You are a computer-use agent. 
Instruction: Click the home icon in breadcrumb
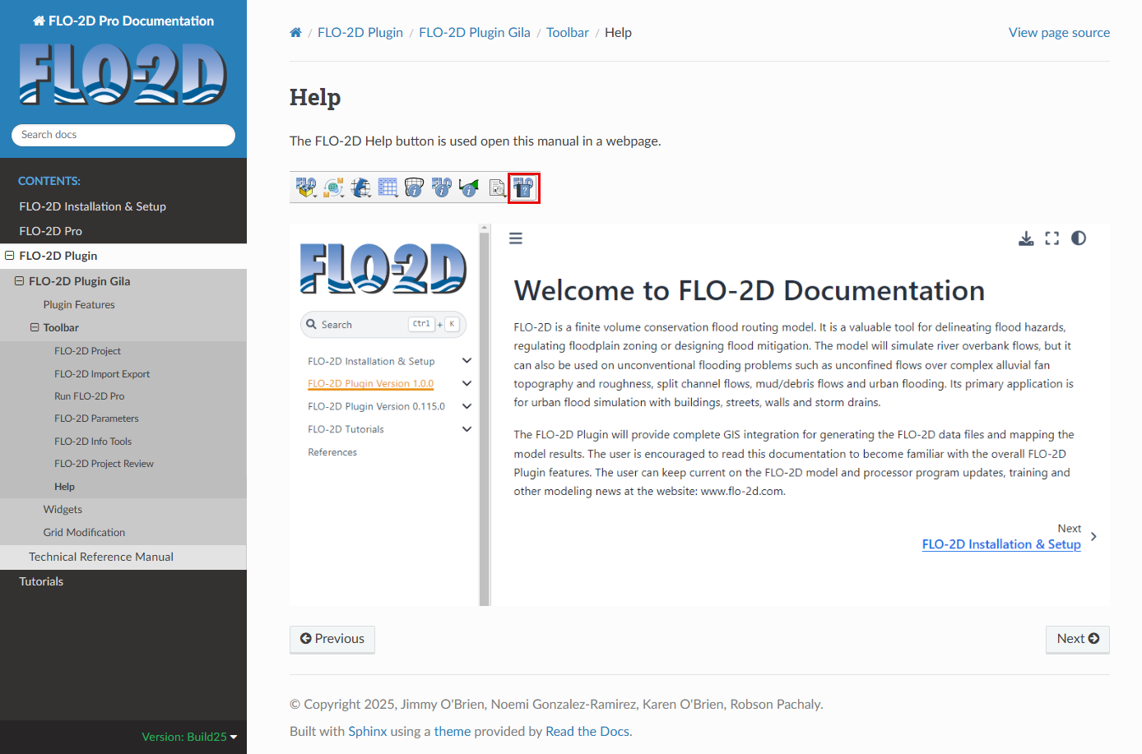point(295,33)
